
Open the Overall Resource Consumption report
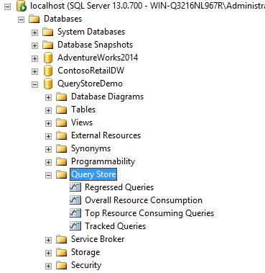(x=144, y=200)
